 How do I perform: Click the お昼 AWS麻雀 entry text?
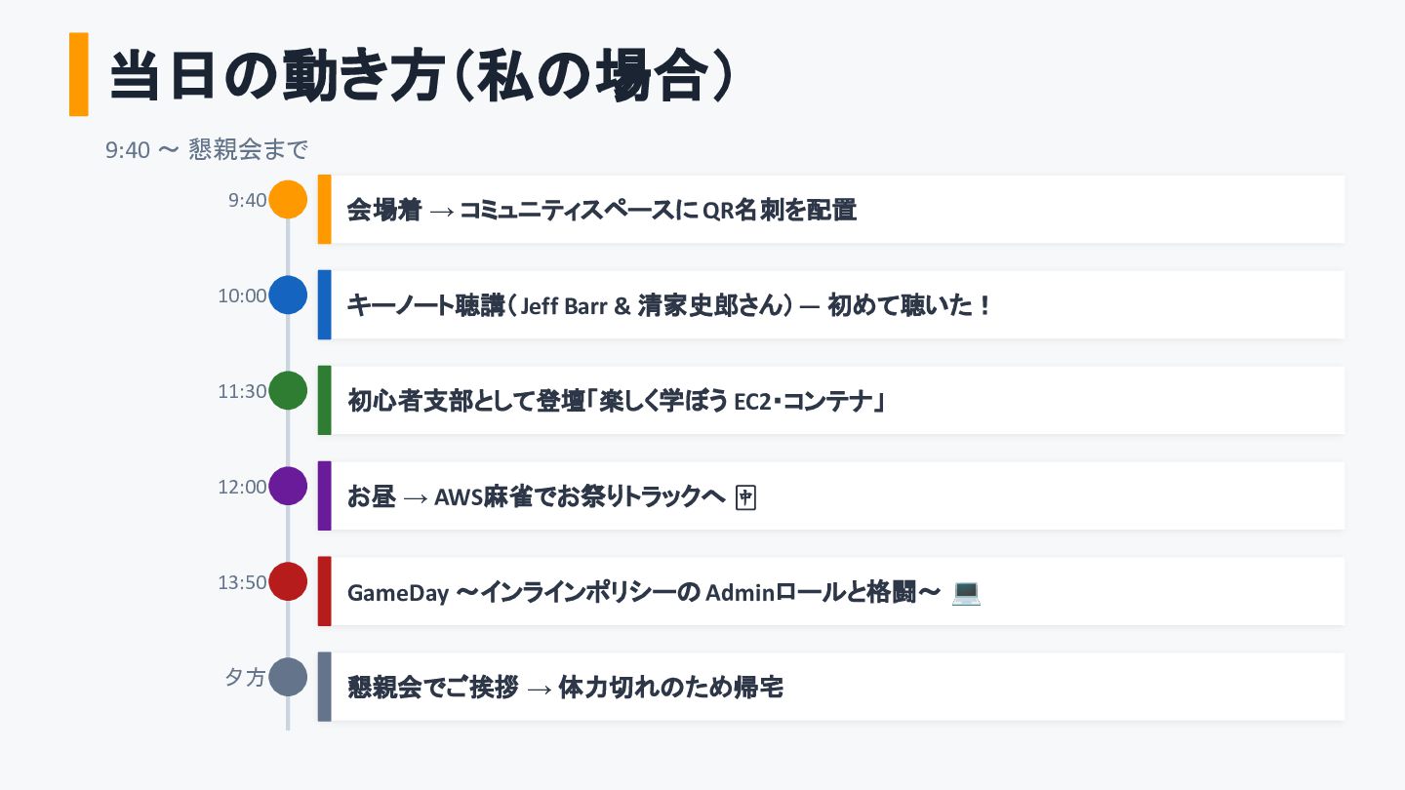(537, 497)
